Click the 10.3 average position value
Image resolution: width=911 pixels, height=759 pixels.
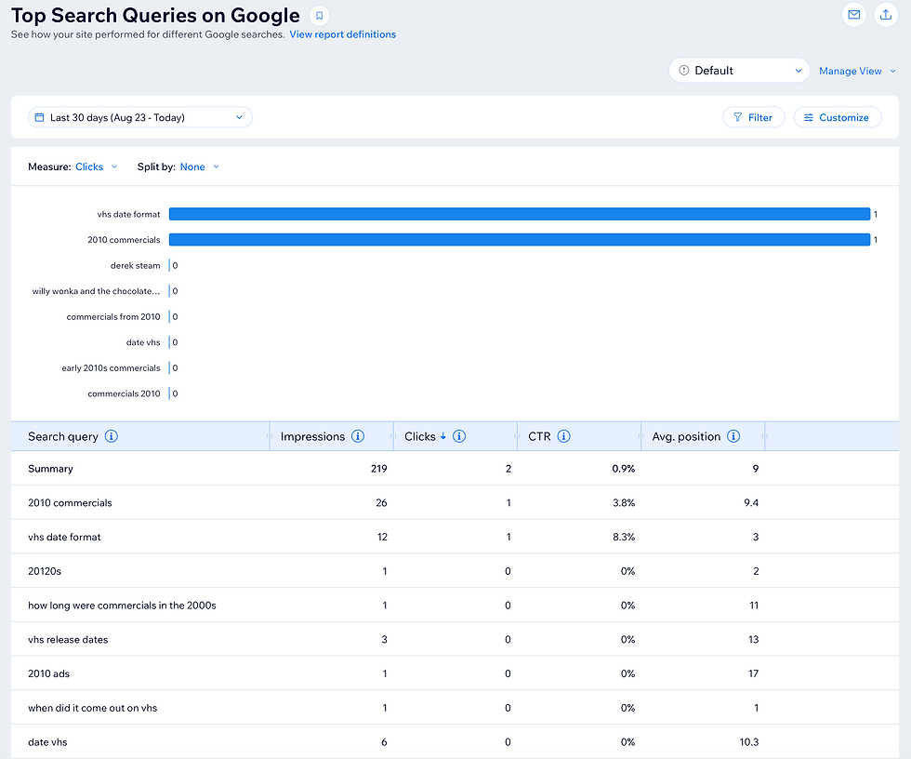coord(749,742)
